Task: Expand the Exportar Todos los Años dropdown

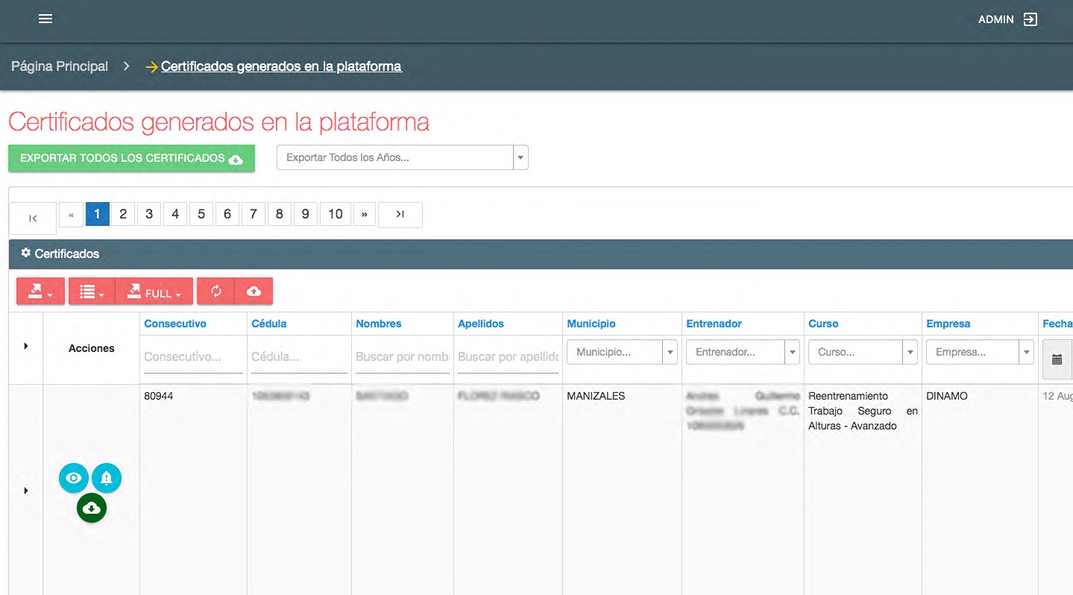Action: [520, 158]
